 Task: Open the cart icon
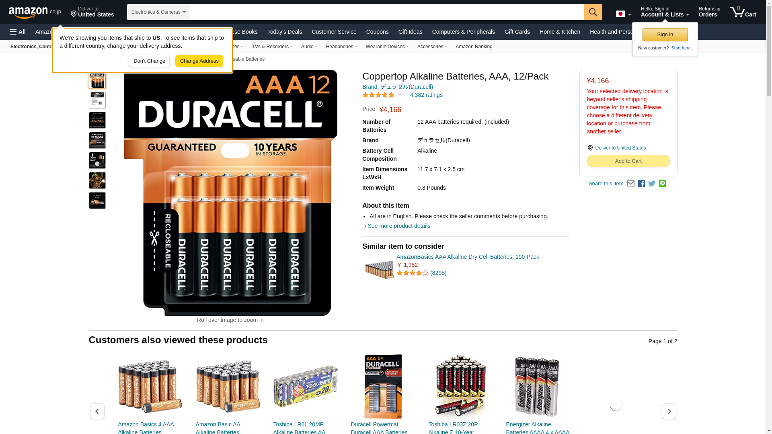pyautogui.click(x=743, y=12)
